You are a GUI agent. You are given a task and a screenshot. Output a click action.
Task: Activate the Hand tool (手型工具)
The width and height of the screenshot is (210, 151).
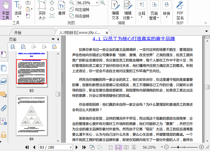(x=6, y=10)
